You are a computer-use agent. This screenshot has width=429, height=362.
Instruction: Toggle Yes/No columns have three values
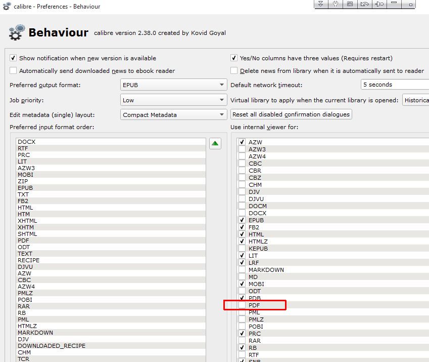pyautogui.click(x=233, y=58)
